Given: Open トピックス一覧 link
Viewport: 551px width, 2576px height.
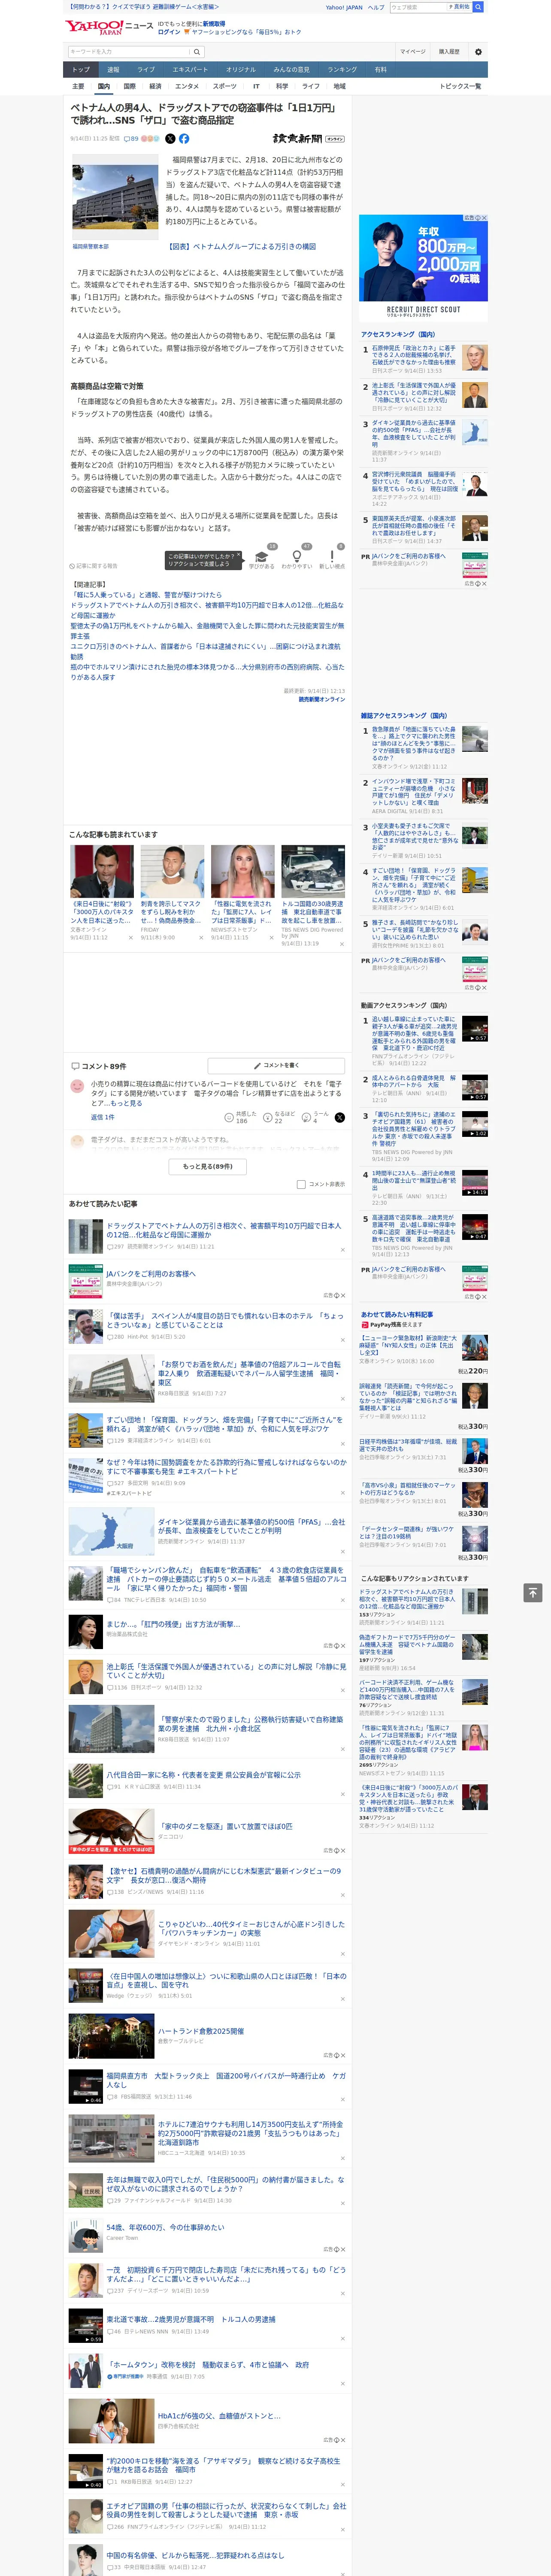Looking at the screenshot, I should point(460,86).
